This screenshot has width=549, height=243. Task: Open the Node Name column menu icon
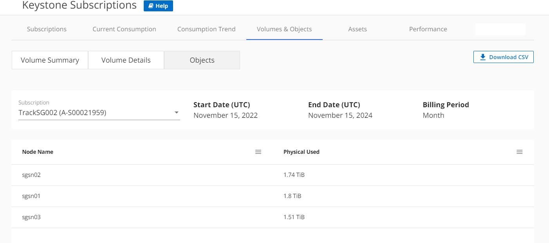pyautogui.click(x=258, y=152)
